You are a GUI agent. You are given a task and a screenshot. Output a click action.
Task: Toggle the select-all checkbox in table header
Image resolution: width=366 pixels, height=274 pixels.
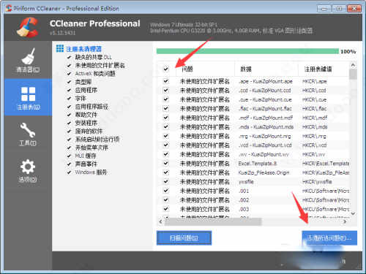(x=166, y=69)
